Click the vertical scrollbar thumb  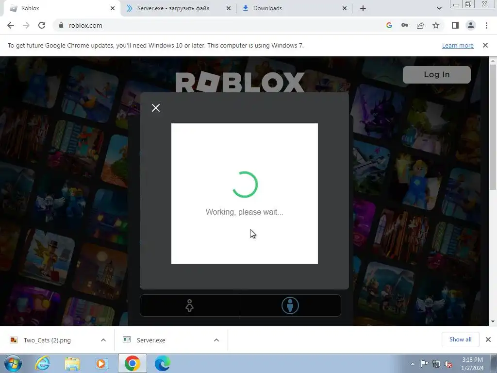pos(493,127)
